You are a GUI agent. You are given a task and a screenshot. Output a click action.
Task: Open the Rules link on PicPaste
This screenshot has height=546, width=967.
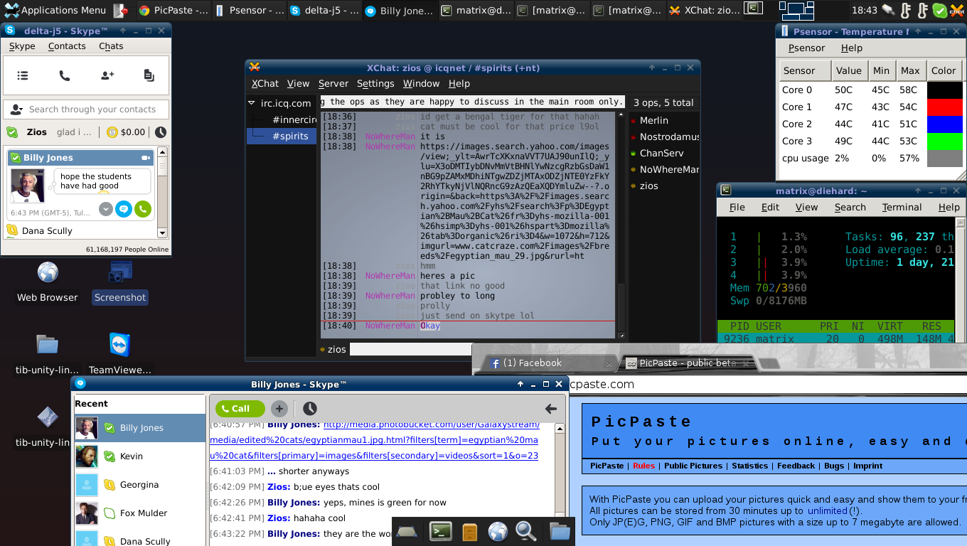coord(644,466)
